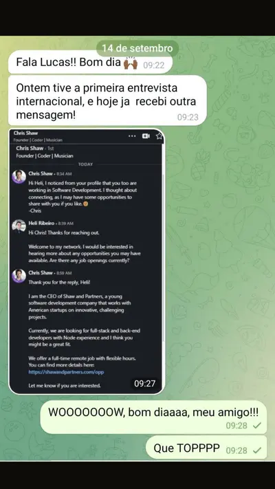Click the raised hands emoji in the greeting
Image resolution: width=275 pixels, height=489 pixels.
(x=131, y=64)
